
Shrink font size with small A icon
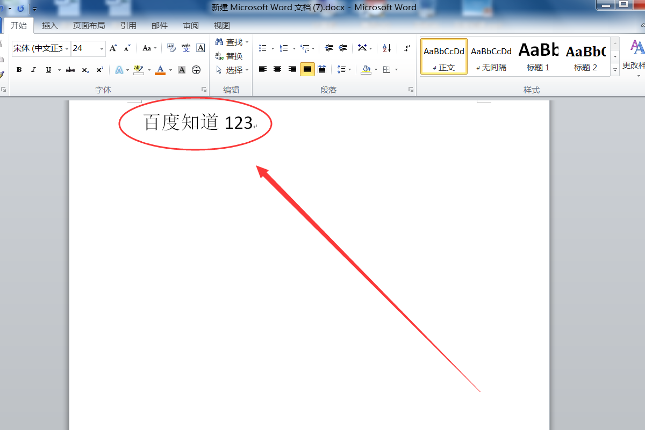[x=127, y=48]
